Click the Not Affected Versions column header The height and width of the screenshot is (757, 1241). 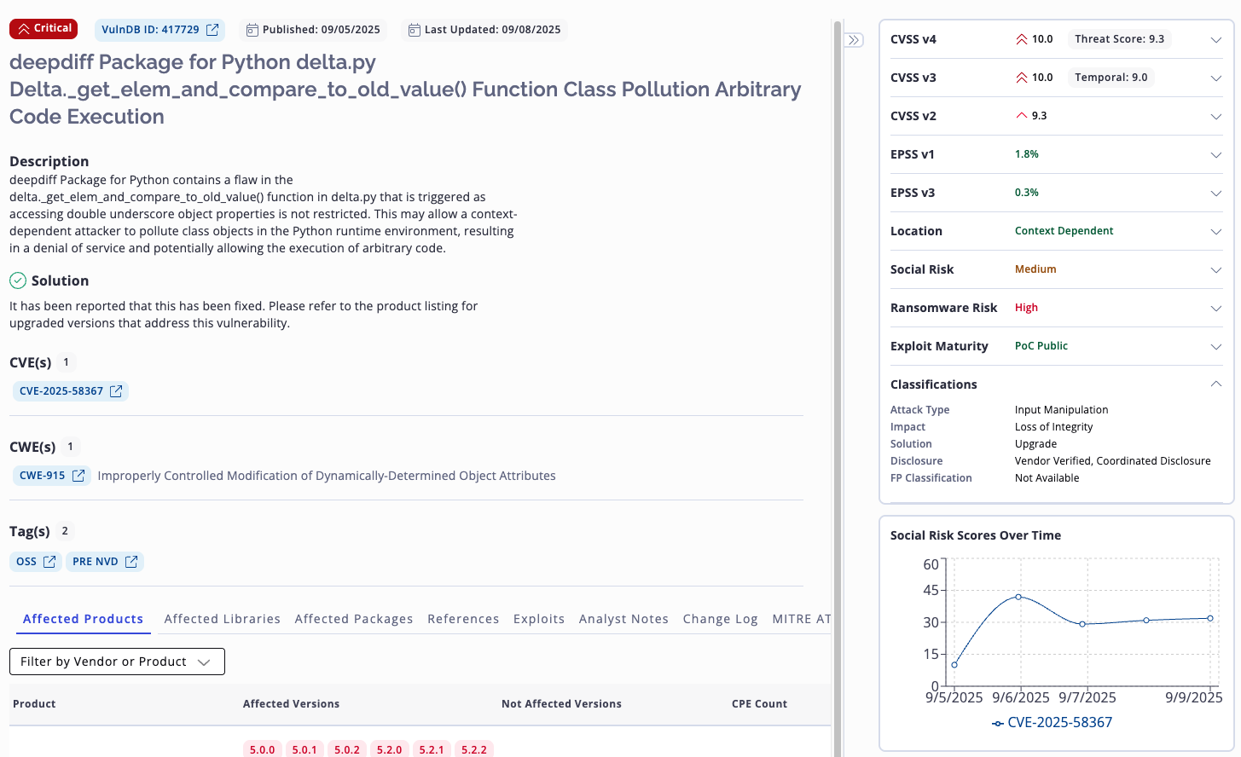(561, 704)
